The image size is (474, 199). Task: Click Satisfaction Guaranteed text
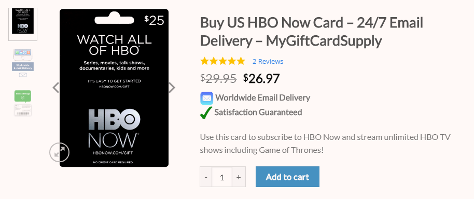[x=258, y=112]
